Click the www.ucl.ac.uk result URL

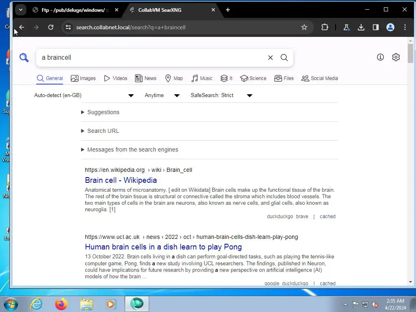pos(191,237)
